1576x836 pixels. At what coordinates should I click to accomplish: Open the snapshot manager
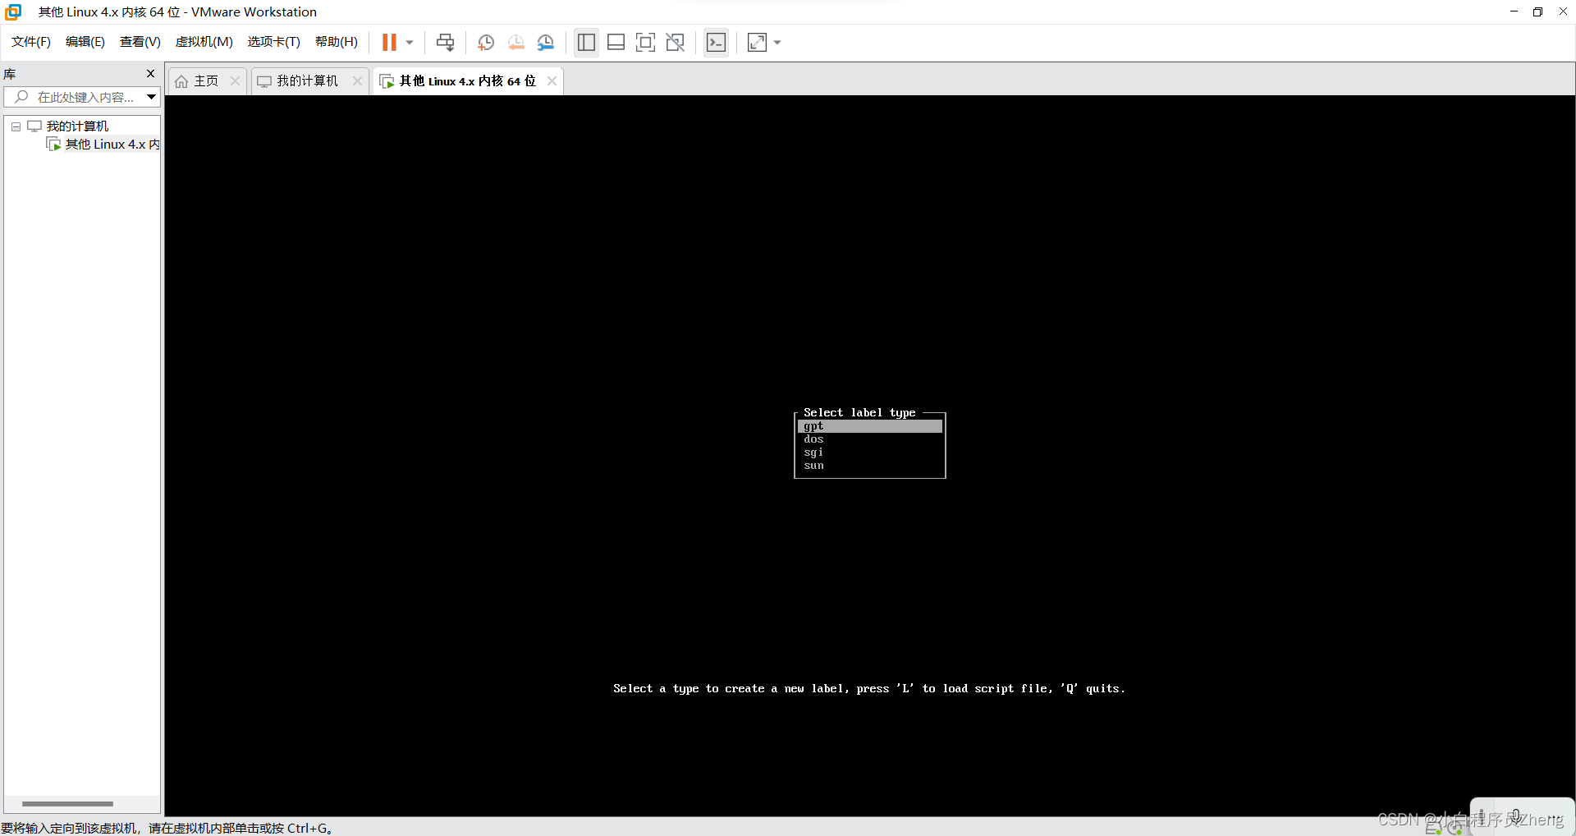pos(546,42)
